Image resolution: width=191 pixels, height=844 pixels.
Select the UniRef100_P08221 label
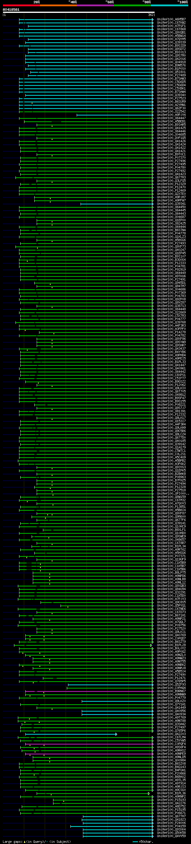[x=171, y=404]
